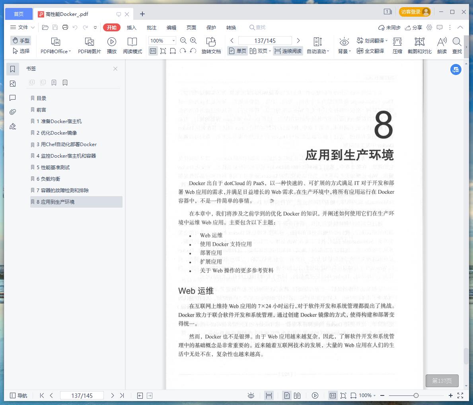Switch to 保护 tab
The image size is (473, 405).
[x=211, y=27]
